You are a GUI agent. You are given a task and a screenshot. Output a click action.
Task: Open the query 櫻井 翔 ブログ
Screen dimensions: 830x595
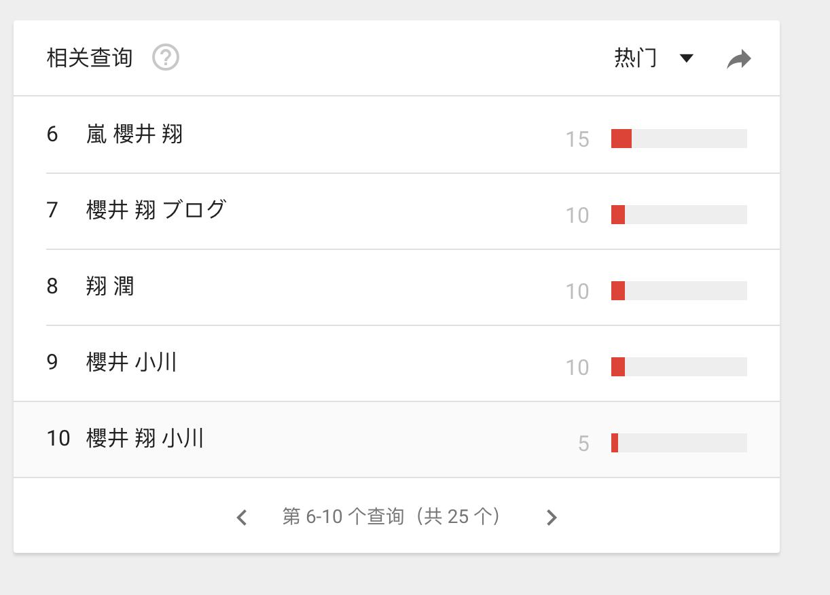(x=156, y=211)
